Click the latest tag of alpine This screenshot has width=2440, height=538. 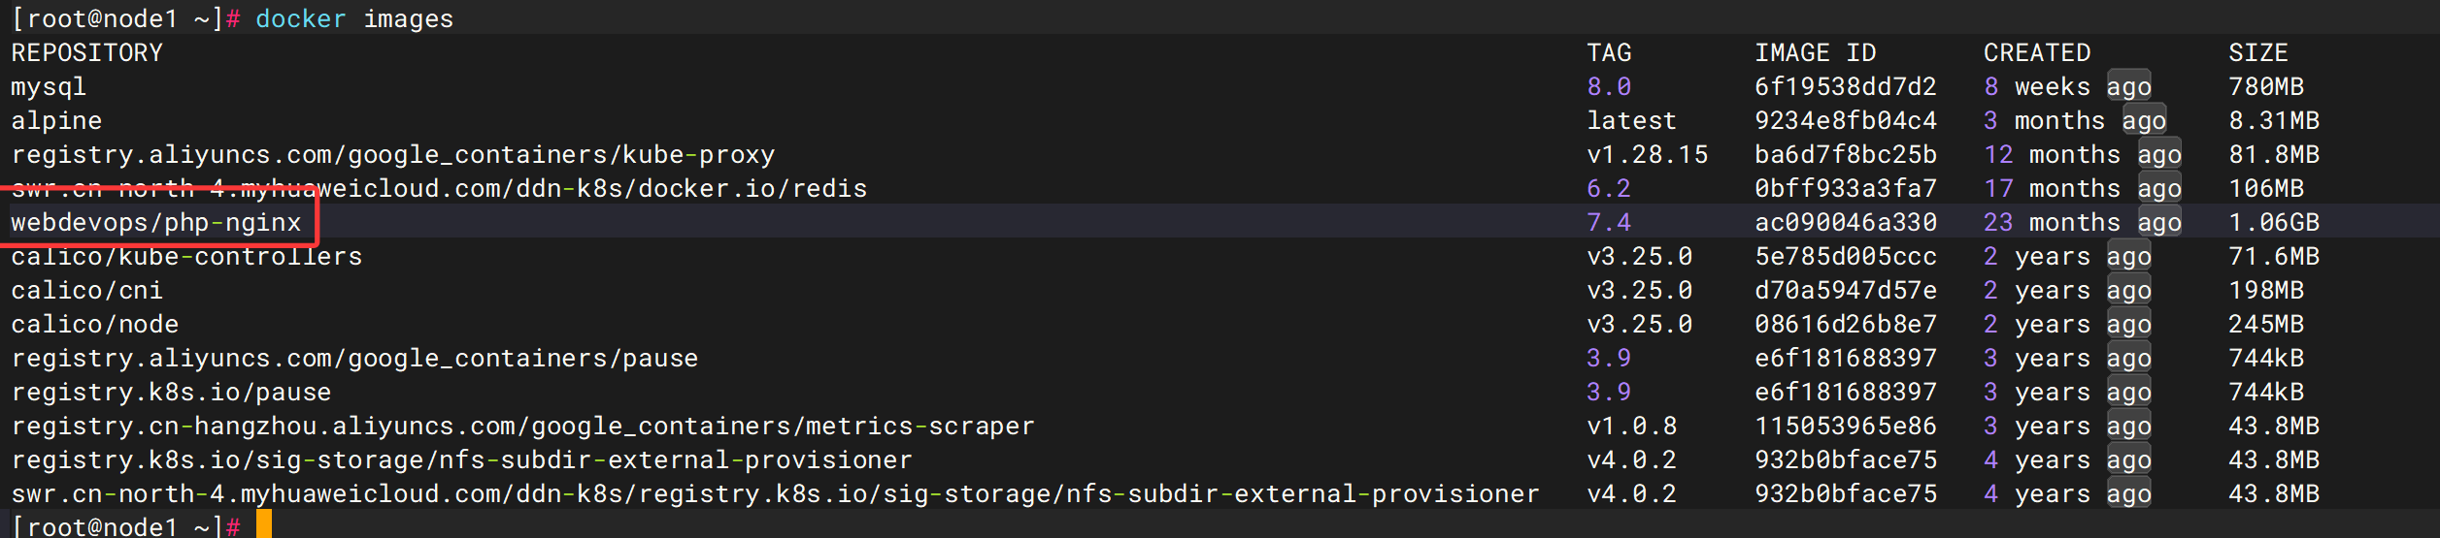[x=1631, y=121]
